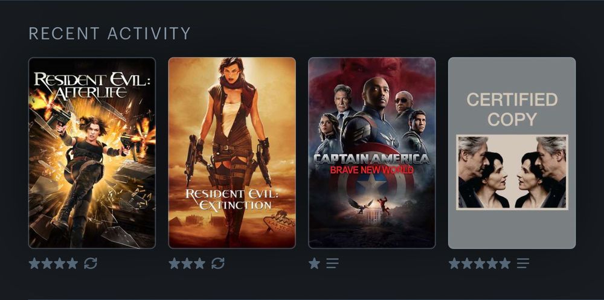
Task: Open the gray Certified Copy poster card
Action: click(512, 153)
